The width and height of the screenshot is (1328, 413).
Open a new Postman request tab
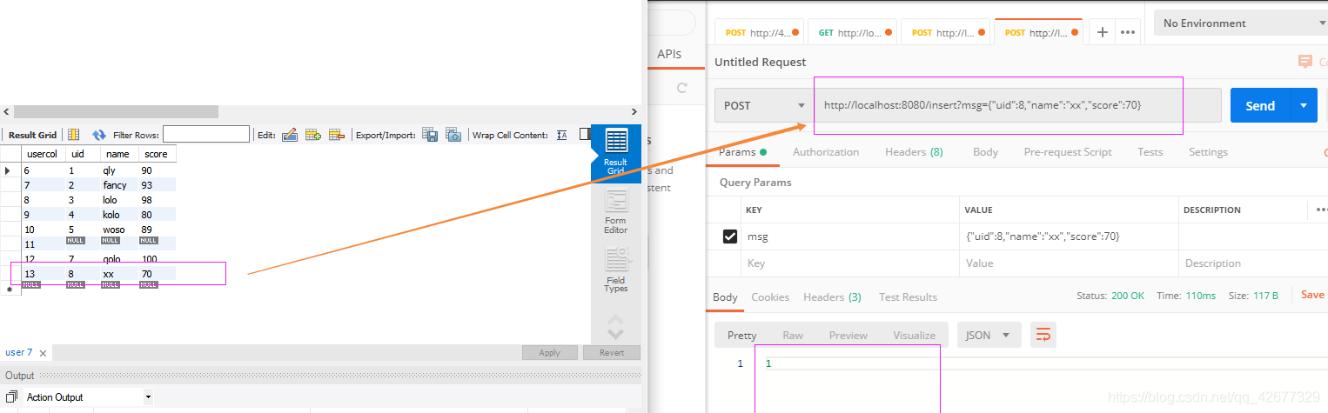pyautogui.click(x=1102, y=32)
